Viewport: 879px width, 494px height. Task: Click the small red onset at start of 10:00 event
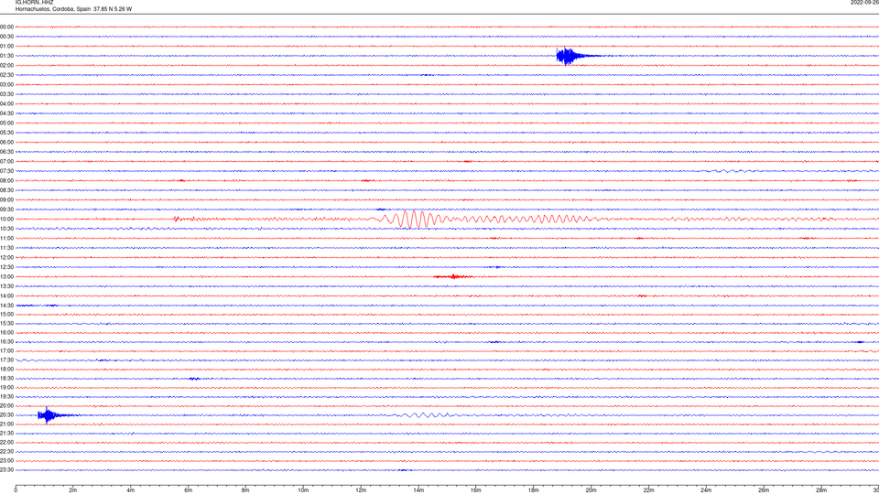click(177, 219)
